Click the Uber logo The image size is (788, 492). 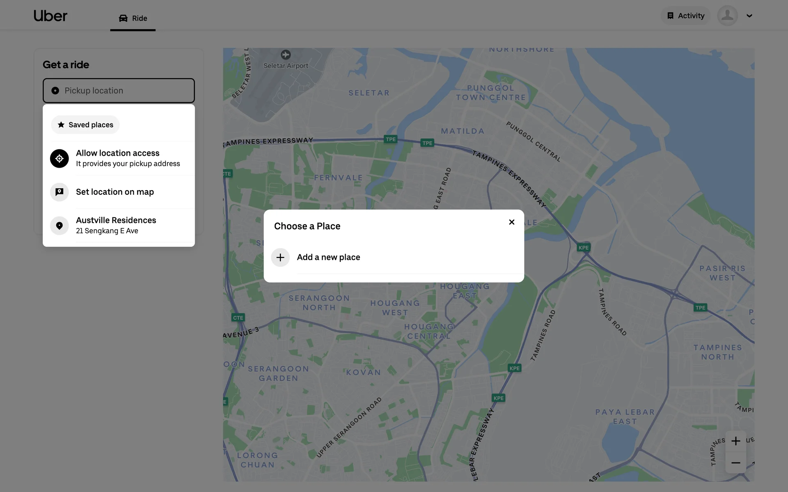click(x=50, y=16)
